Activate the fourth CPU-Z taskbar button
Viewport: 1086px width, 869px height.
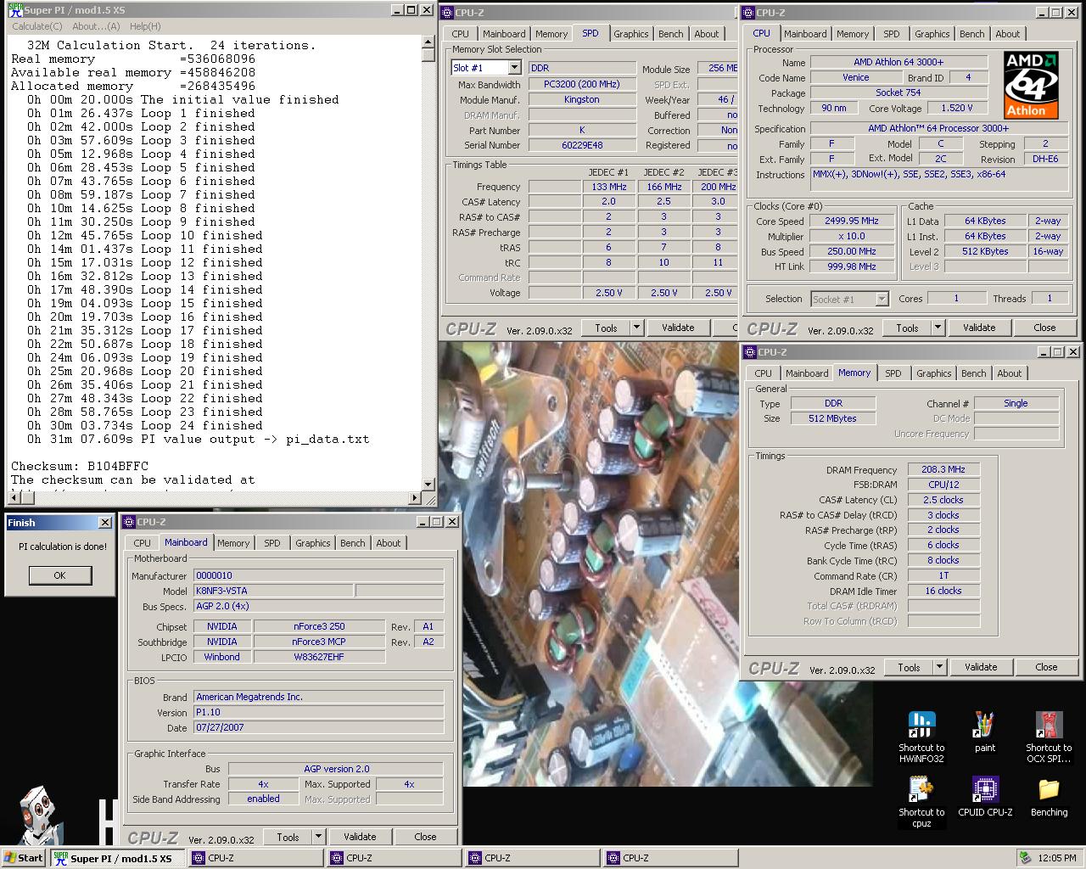pos(670,858)
